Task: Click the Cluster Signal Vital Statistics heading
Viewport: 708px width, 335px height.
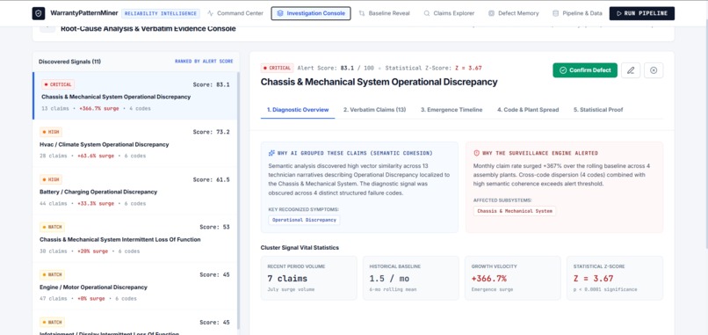Action: [x=300, y=248]
